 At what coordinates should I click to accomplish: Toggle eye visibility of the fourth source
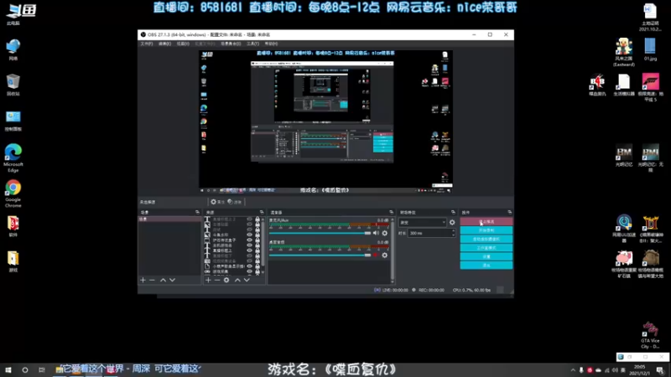click(x=249, y=235)
